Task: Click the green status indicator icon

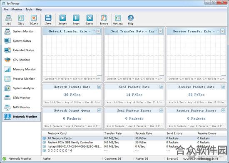Action: 5,158
